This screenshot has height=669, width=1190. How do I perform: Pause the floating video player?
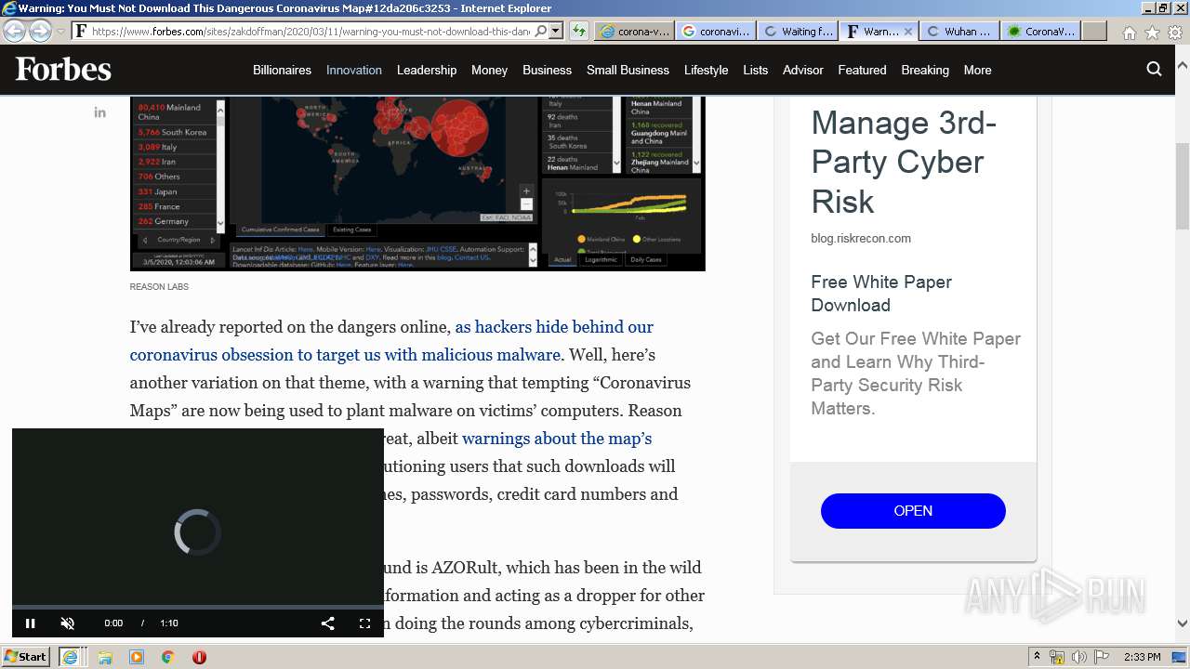30,623
